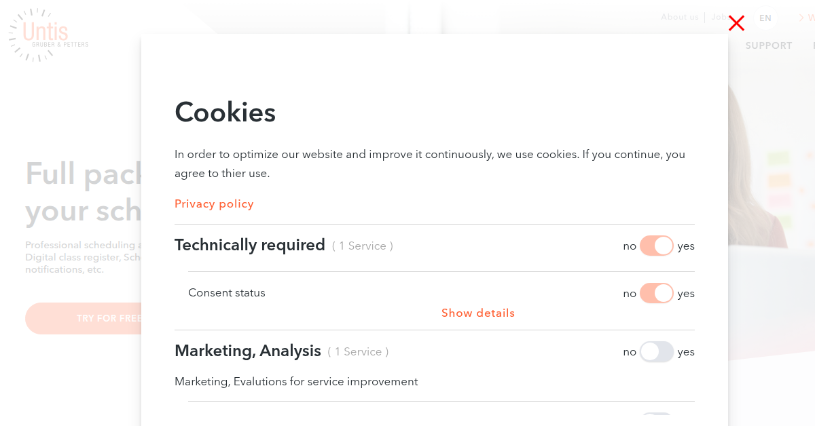Screen dimensions: 815x426
Task: Close the cookies dialog with red X
Action: click(x=736, y=24)
